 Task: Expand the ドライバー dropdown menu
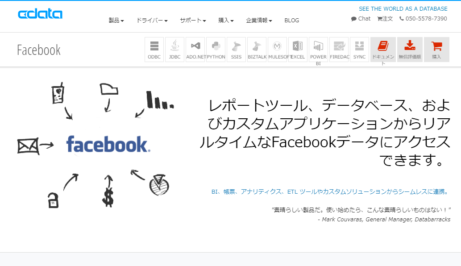[152, 20]
